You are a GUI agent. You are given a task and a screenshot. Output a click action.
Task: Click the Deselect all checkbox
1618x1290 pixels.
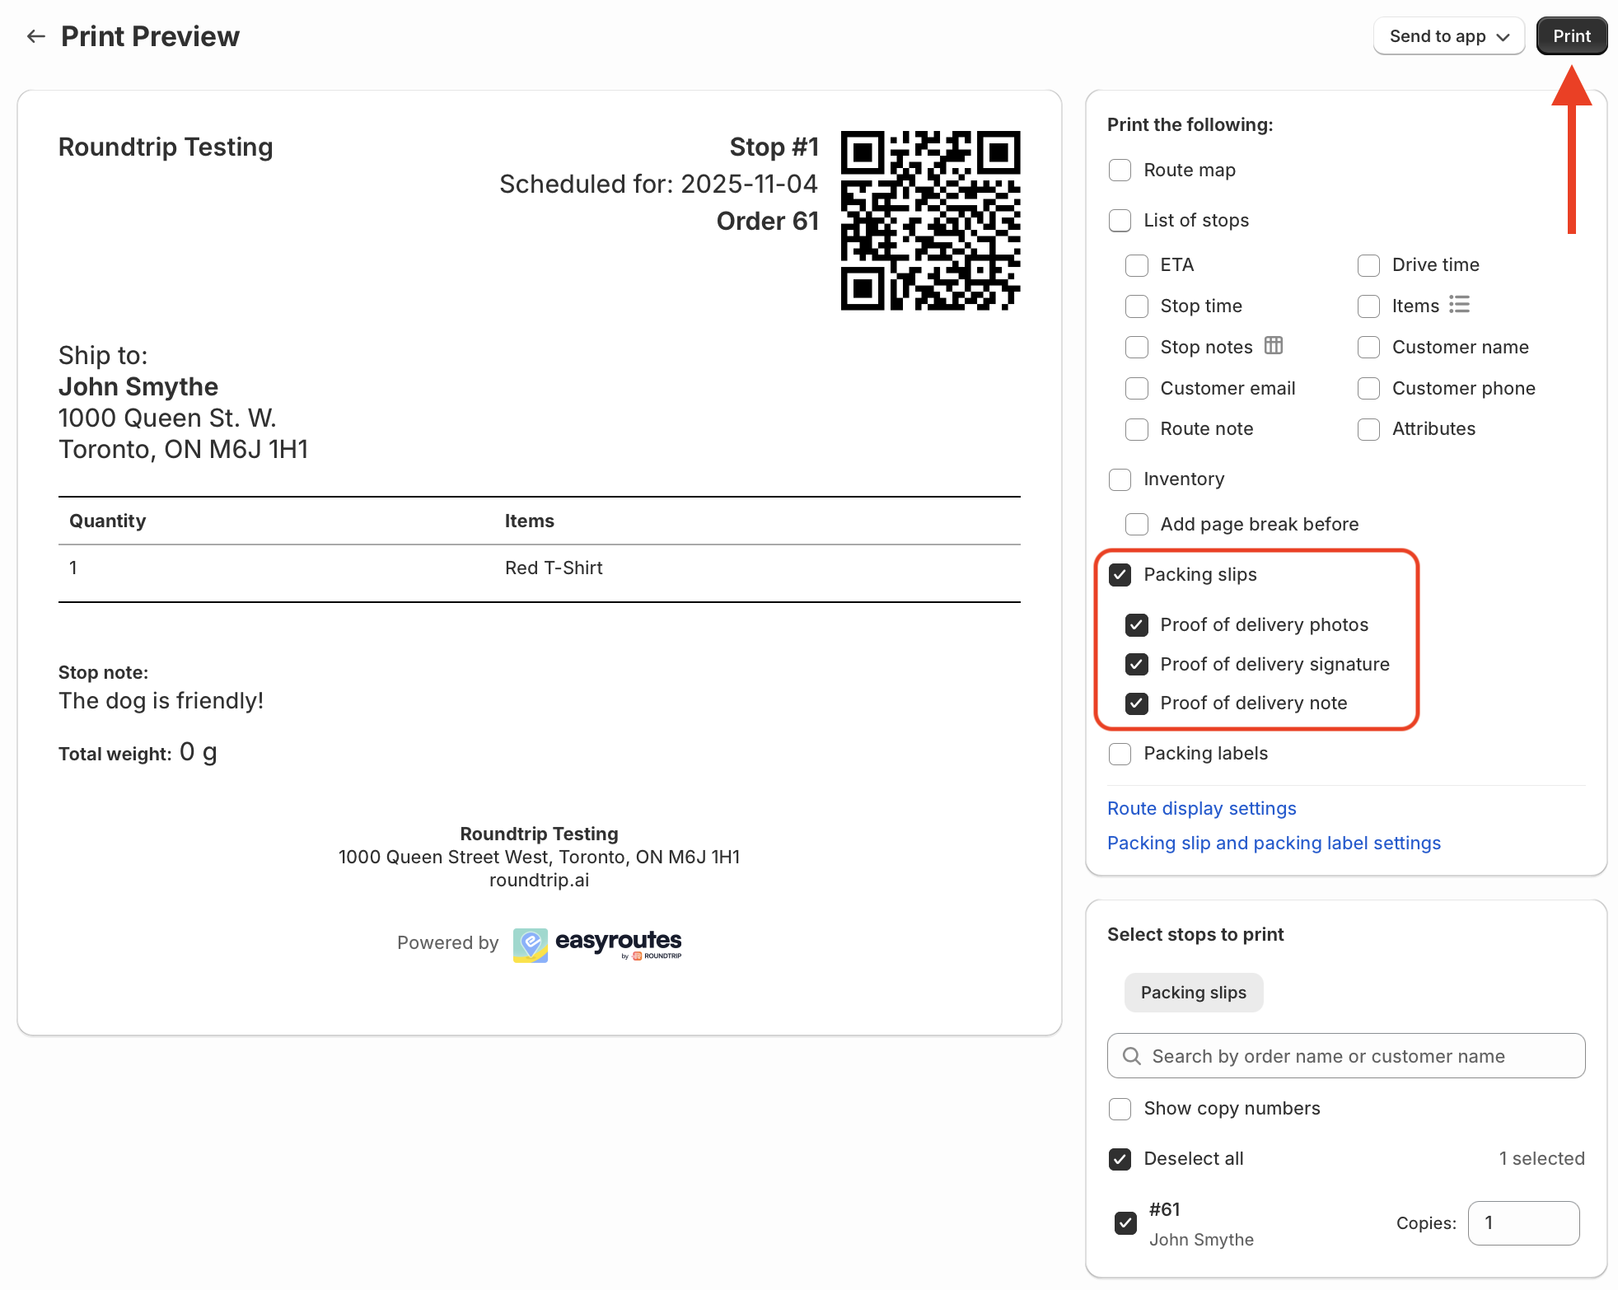click(1120, 1159)
